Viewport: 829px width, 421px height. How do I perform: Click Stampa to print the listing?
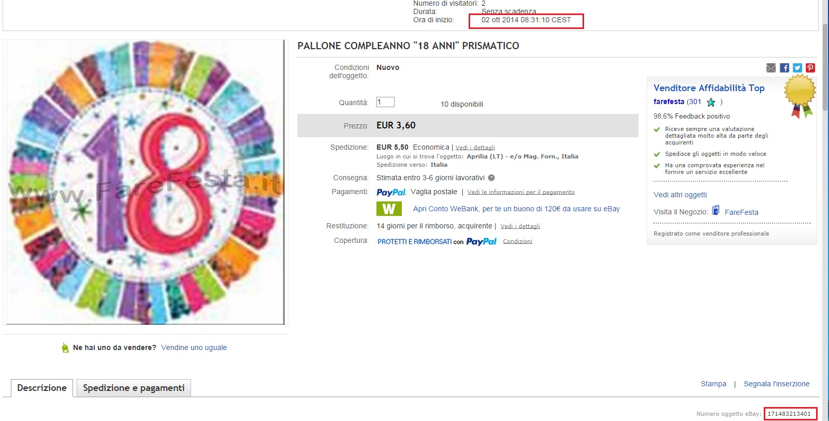click(x=713, y=384)
